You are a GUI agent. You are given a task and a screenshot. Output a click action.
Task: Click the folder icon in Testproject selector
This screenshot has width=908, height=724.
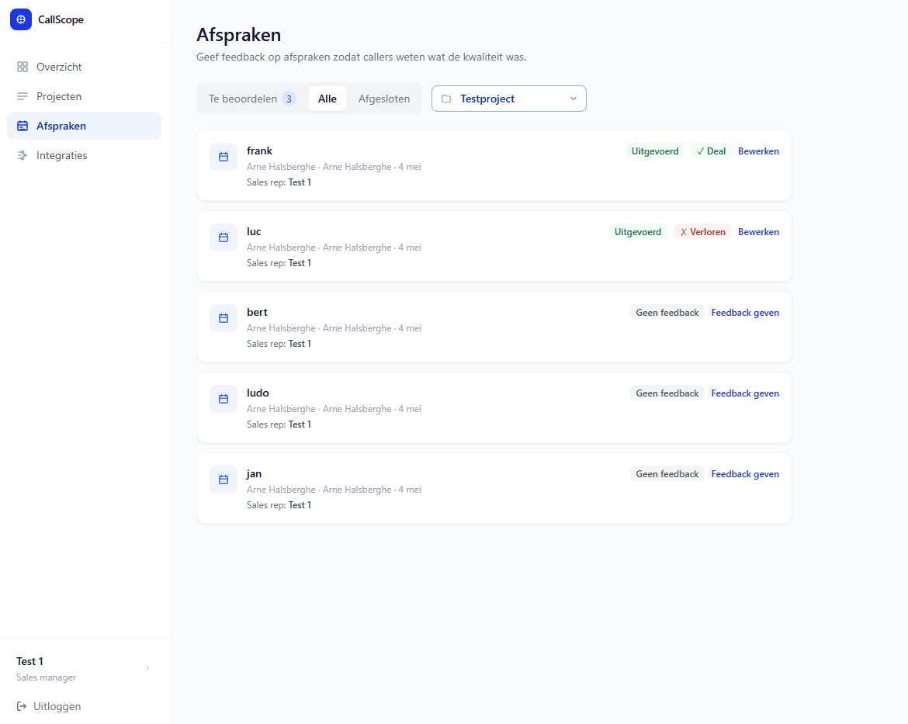pyautogui.click(x=446, y=99)
